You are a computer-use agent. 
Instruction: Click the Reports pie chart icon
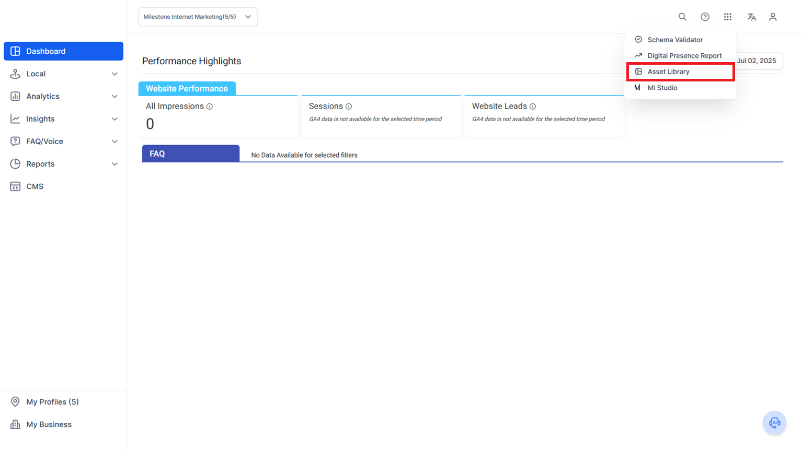15,164
